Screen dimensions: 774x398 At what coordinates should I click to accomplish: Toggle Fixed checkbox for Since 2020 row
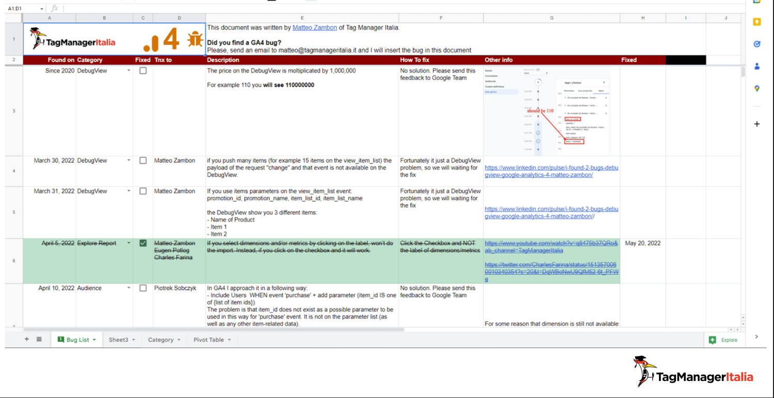[143, 71]
